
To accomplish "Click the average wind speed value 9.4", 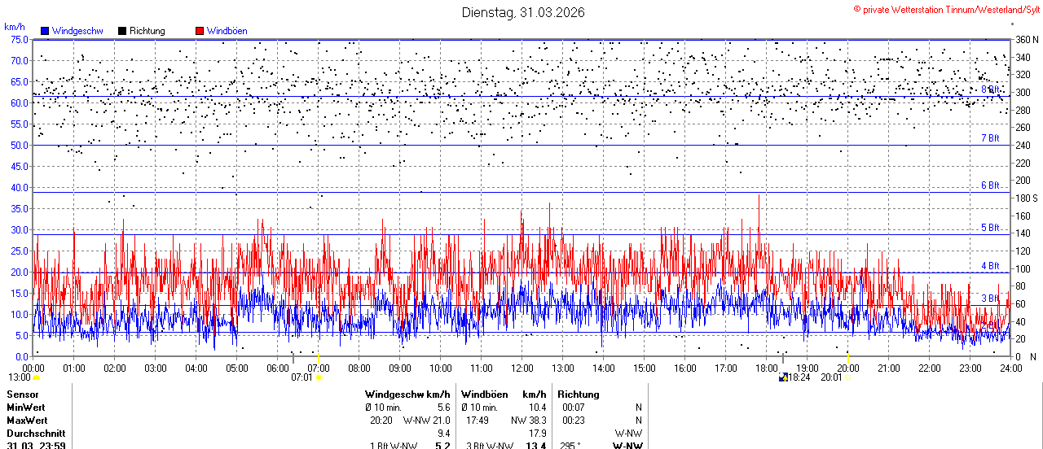I will 443,434.
